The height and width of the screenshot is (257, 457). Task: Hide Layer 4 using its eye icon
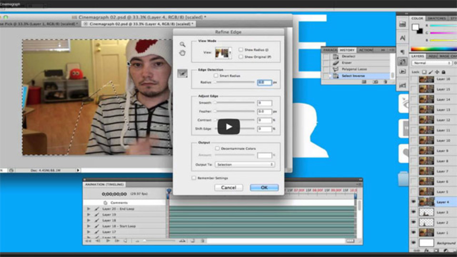coord(414,202)
